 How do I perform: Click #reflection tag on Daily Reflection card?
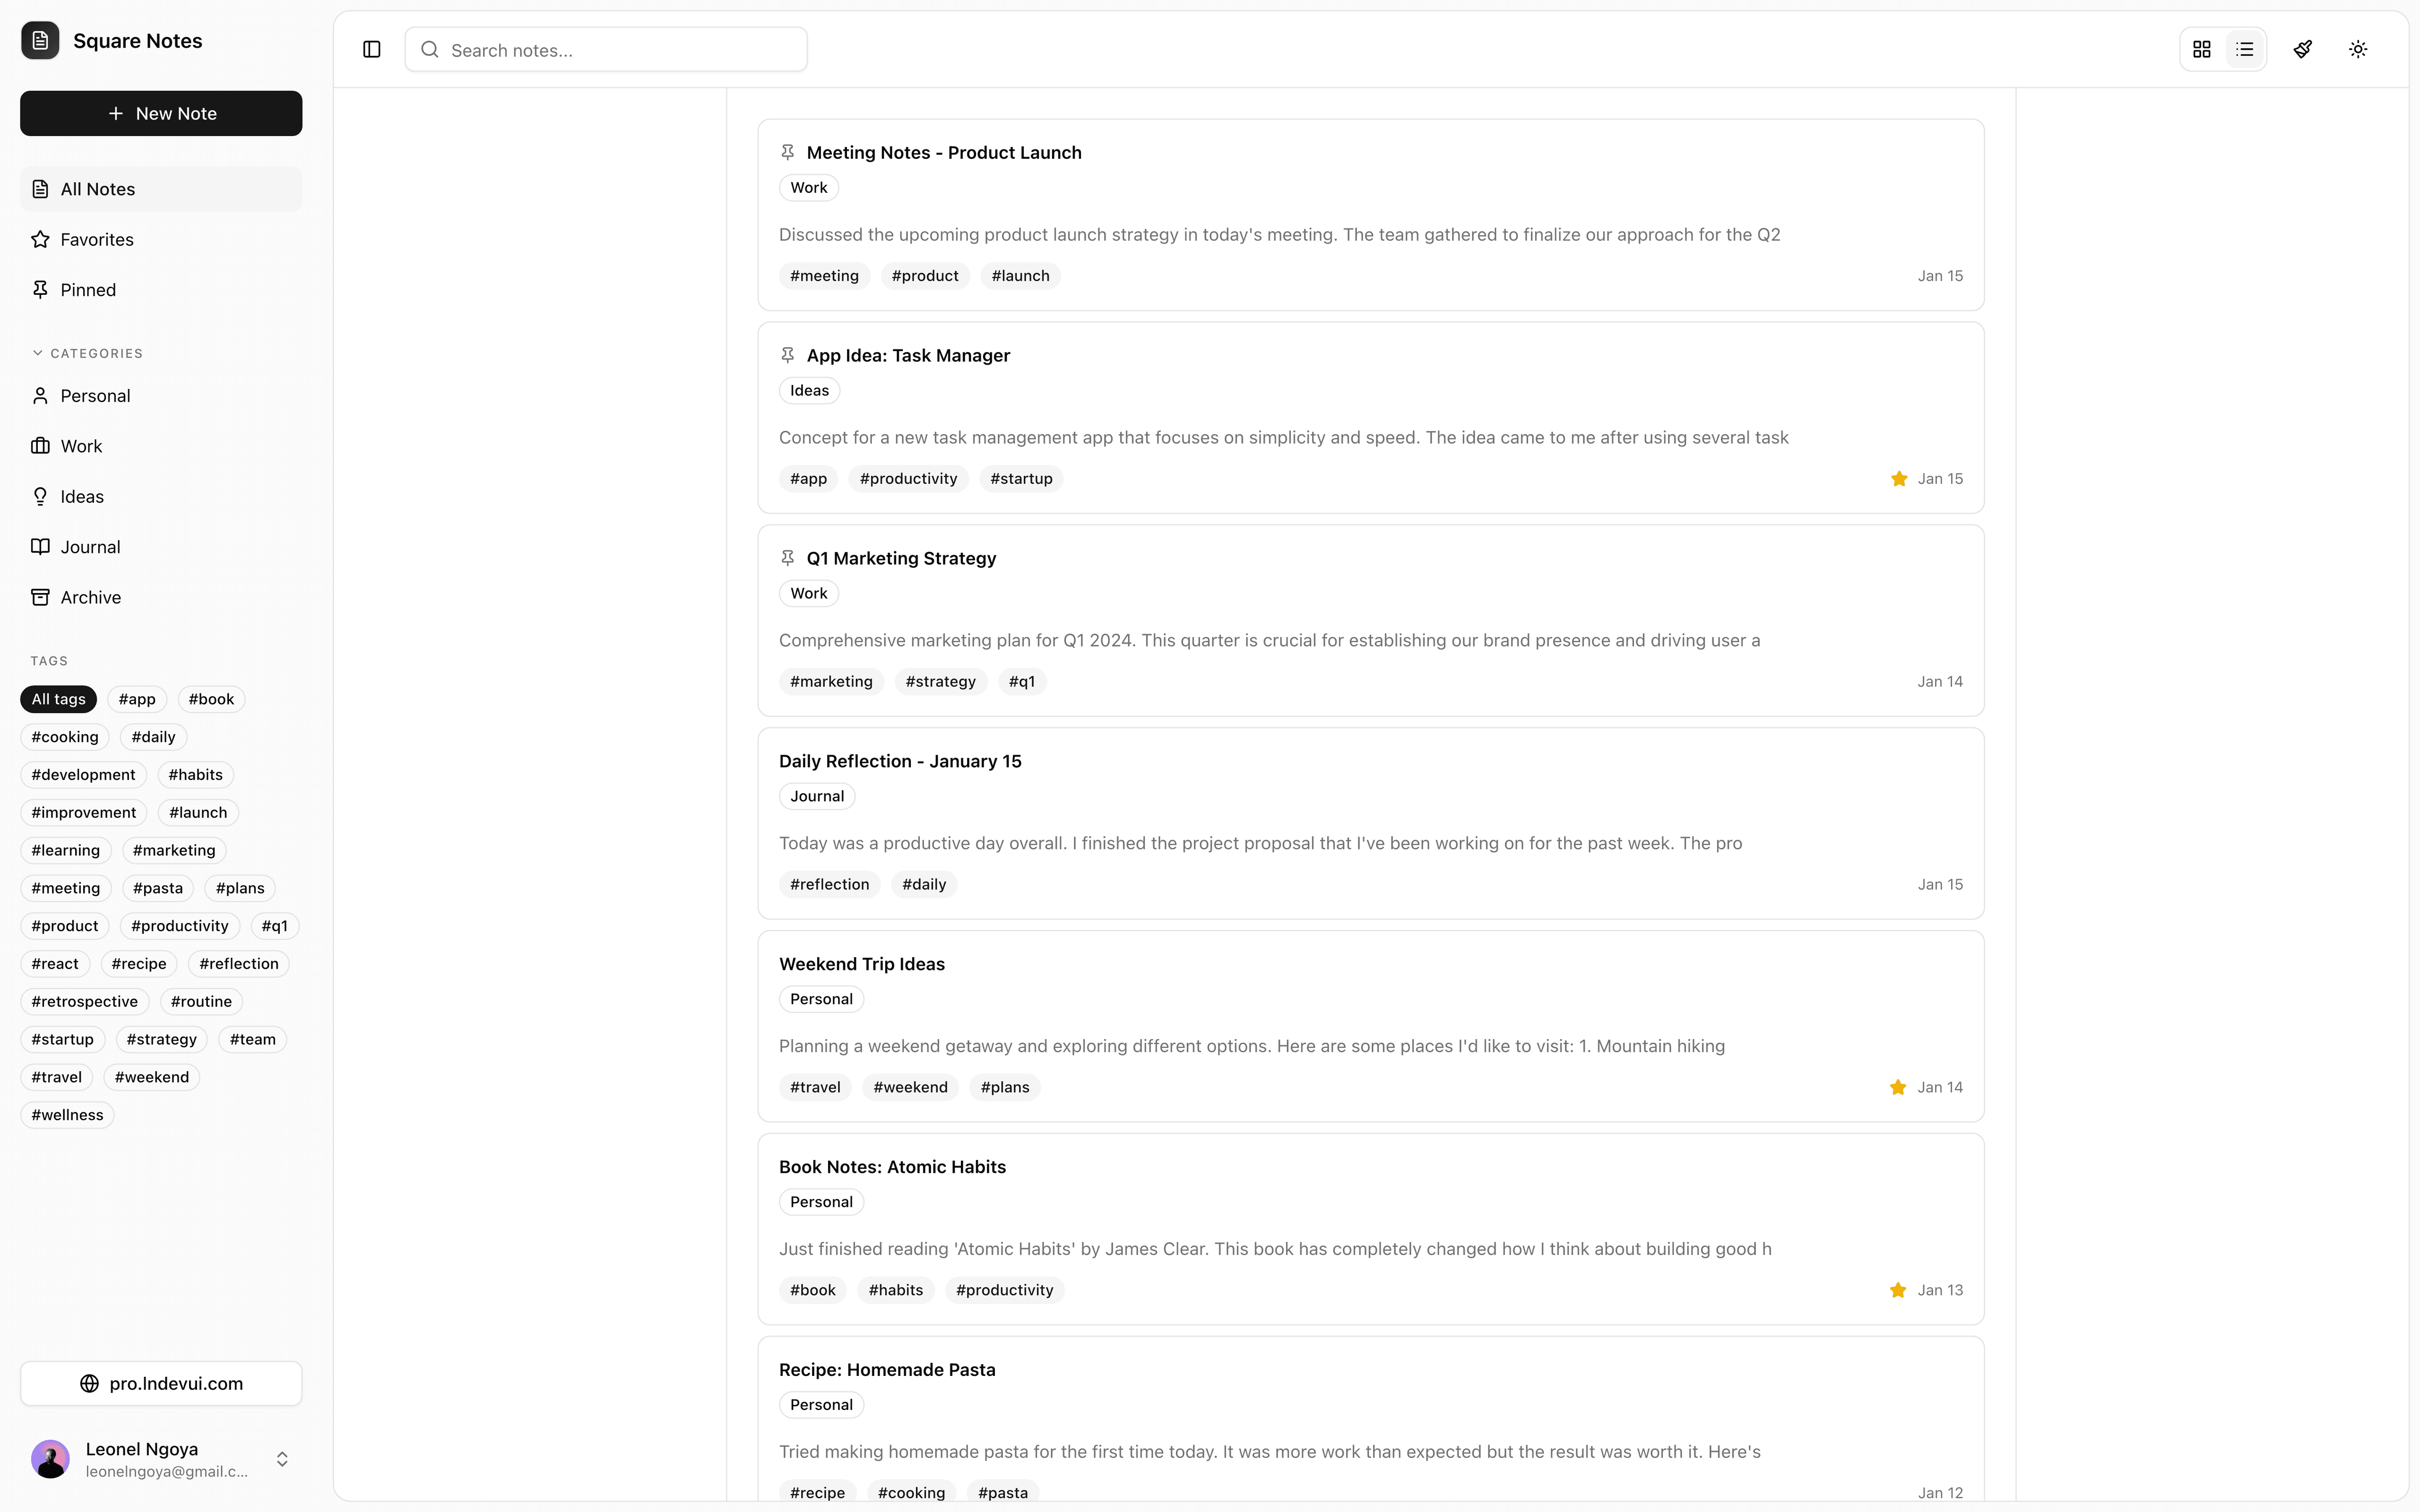(829, 885)
